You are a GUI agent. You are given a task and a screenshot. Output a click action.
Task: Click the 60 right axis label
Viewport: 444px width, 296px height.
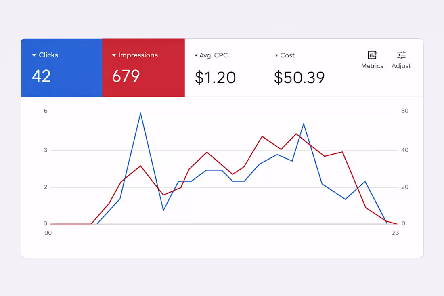[405, 111]
